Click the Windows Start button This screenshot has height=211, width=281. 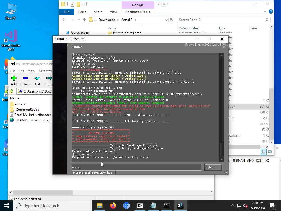7,206
